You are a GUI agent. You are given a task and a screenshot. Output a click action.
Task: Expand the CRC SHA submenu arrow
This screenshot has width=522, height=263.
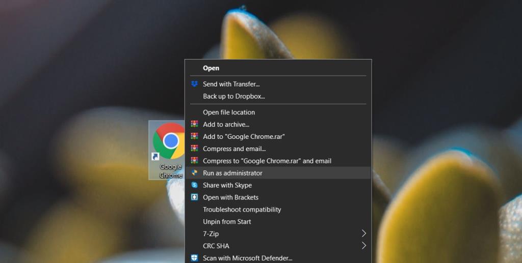coord(364,246)
